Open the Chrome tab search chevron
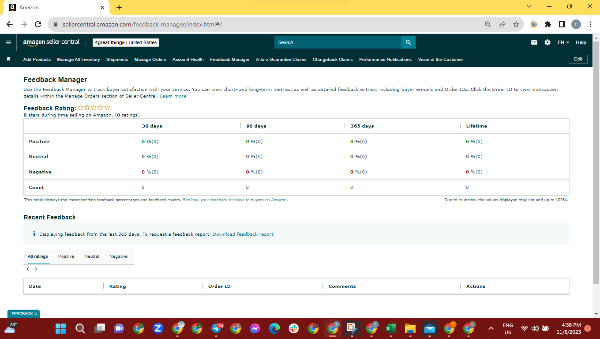The height and width of the screenshot is (339, 600). (x=529, y=7)
